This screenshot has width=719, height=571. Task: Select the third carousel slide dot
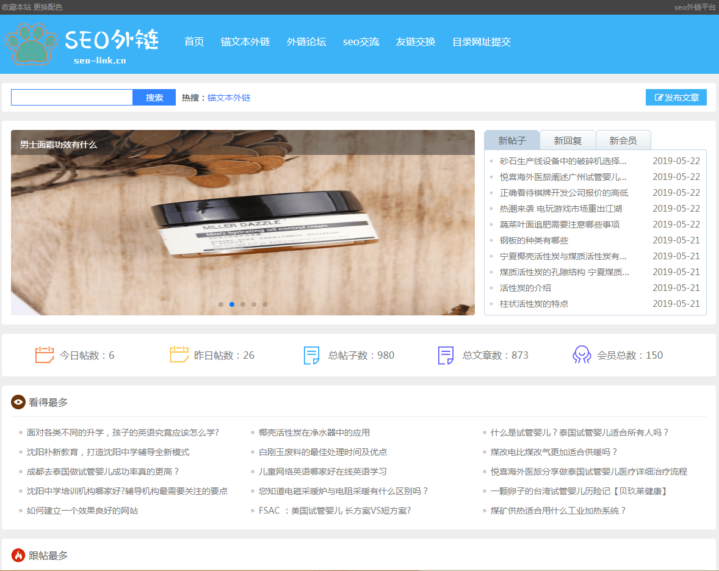click(243, 304)
